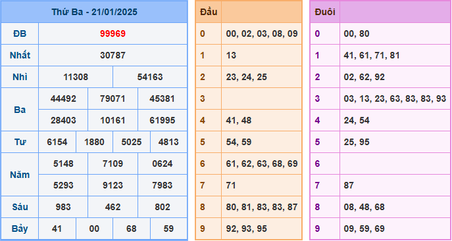452x241 pixels.
Task: Click Đầu values 92, 93, 95
Action: [x=247, y=229]
